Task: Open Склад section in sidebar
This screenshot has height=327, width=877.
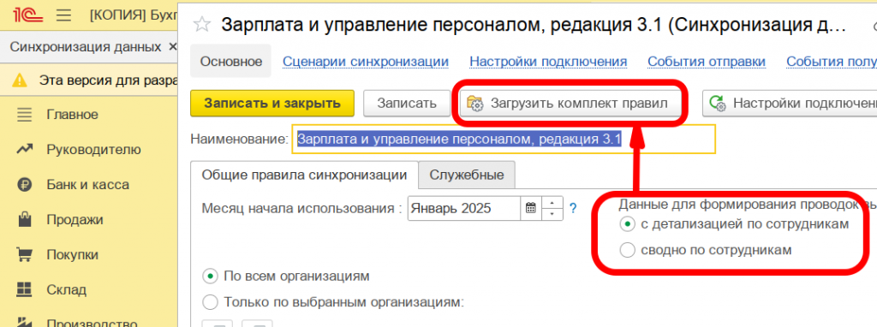Action: point(67,289)
